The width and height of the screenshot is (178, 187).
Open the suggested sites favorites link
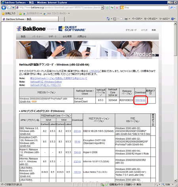pos(32,13)
